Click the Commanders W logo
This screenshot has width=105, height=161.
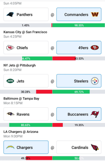[x=95, y=15]
